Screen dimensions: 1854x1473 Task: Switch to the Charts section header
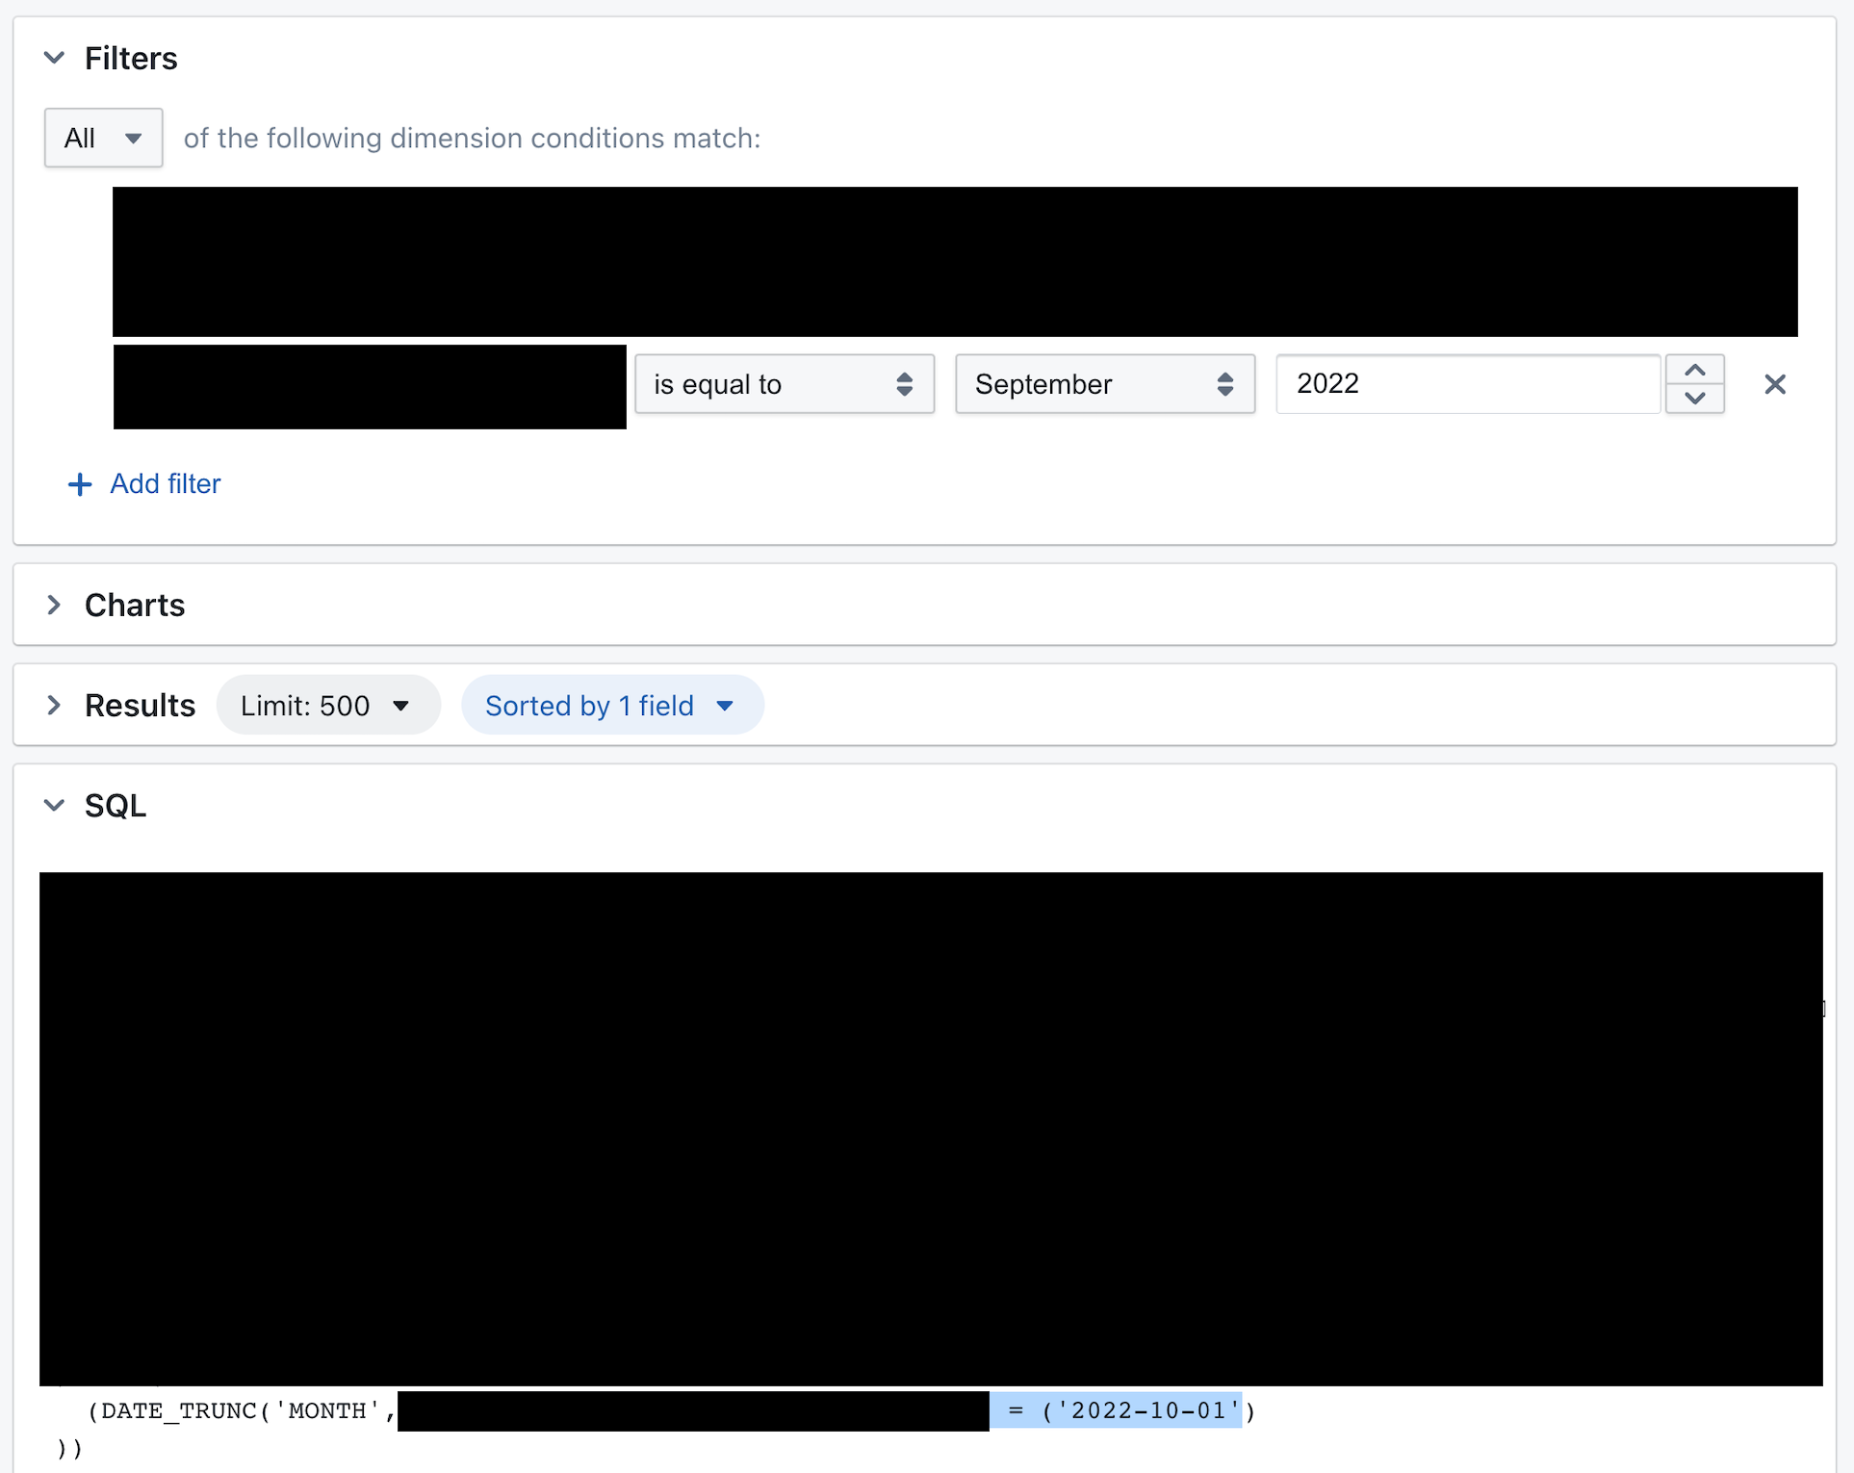135,604
